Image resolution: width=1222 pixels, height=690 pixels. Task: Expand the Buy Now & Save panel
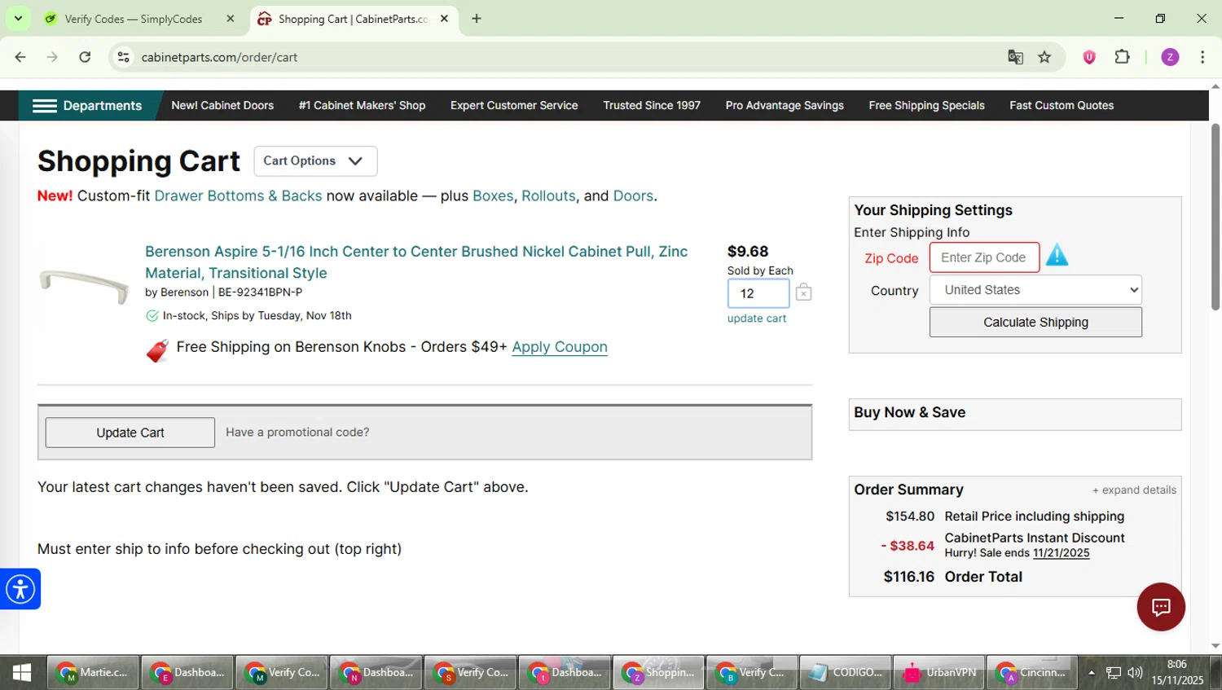pyautogui.click(x=1014, y=413)
